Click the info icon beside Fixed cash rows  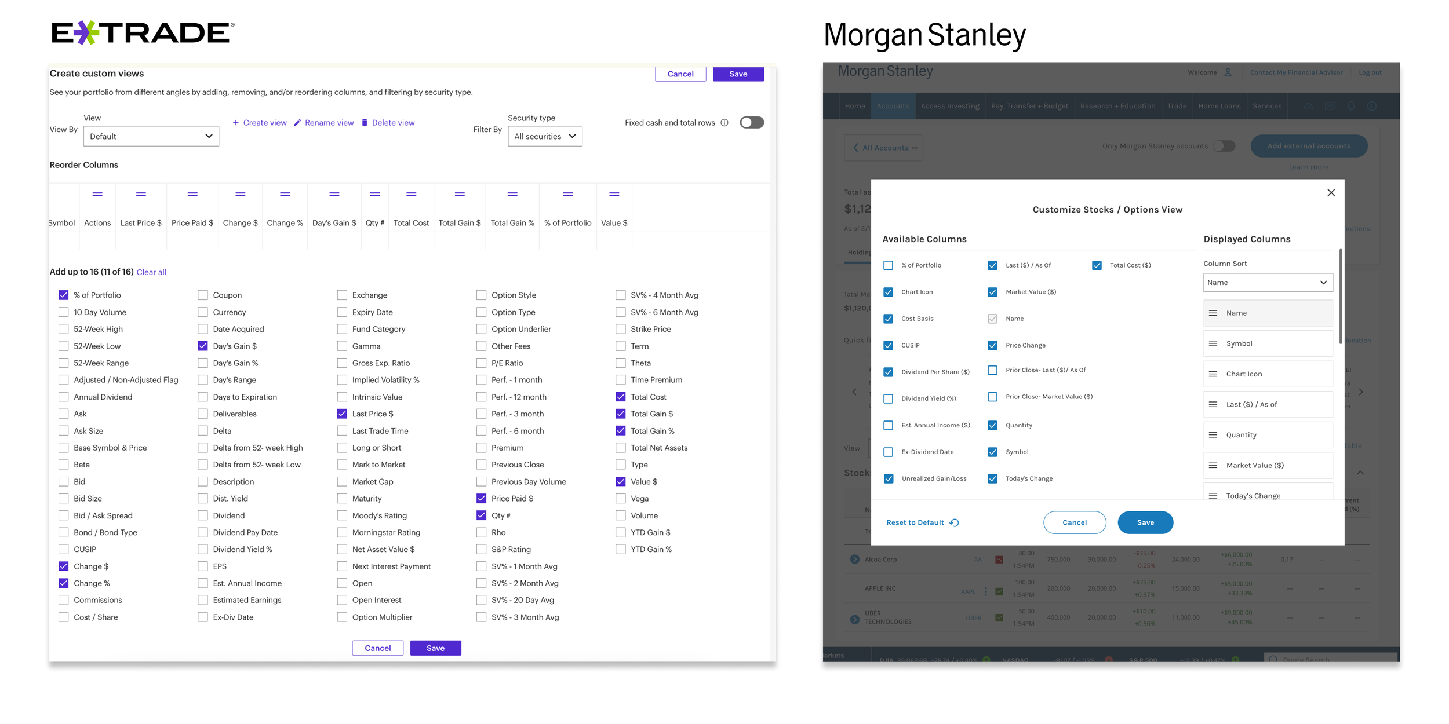pyautogui.click(x=724, y=123)
